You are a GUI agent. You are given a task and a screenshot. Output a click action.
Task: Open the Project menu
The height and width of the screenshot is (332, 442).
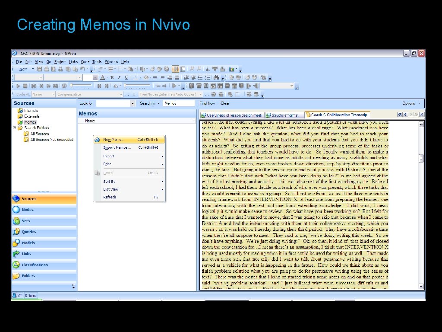click(60, 61)
